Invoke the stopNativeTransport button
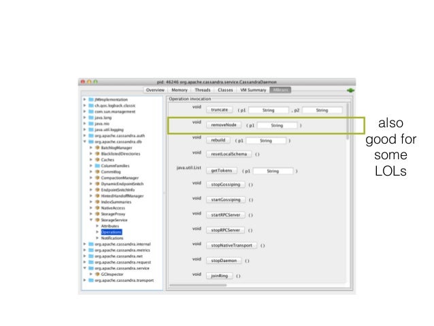This screenshot has width=434, height=326. click(x=232, y=246)
